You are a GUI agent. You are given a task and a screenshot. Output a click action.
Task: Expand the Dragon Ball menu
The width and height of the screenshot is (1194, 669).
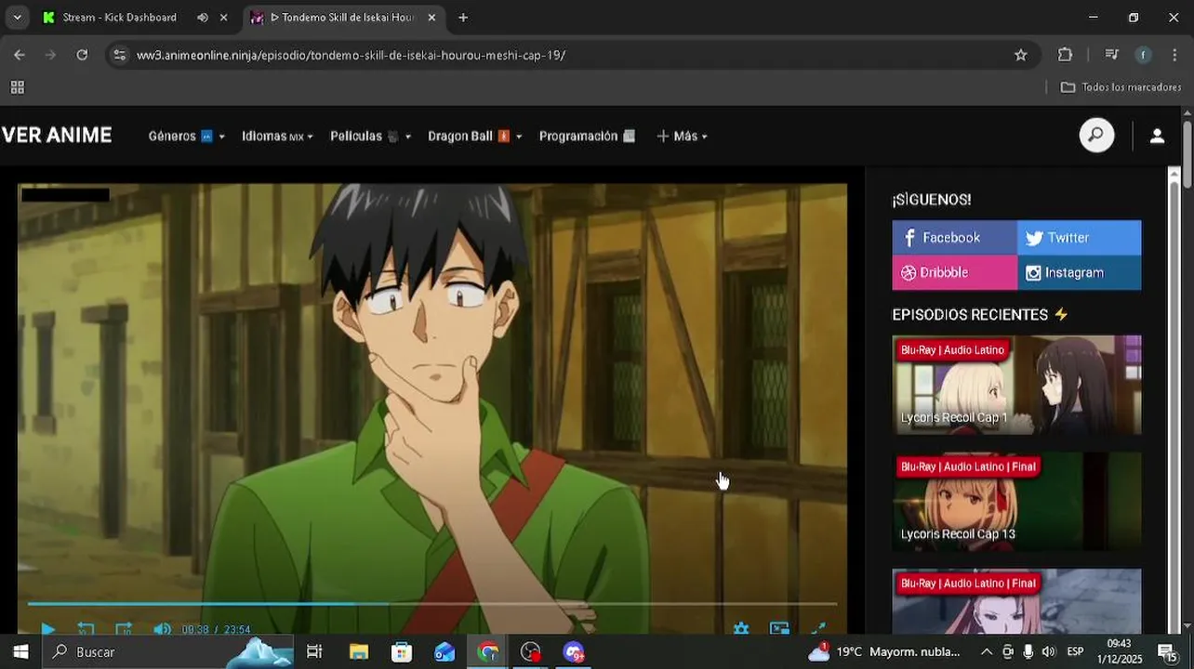[474, 137]
